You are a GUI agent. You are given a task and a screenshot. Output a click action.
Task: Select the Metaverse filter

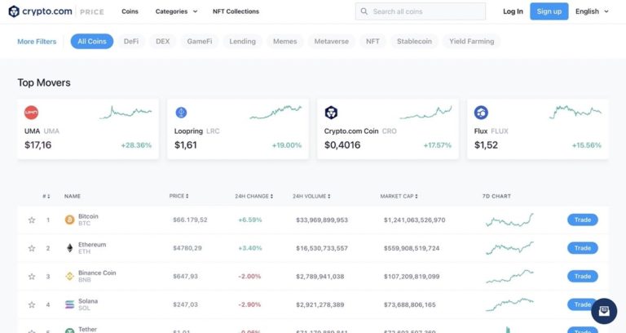coord(332,41)
